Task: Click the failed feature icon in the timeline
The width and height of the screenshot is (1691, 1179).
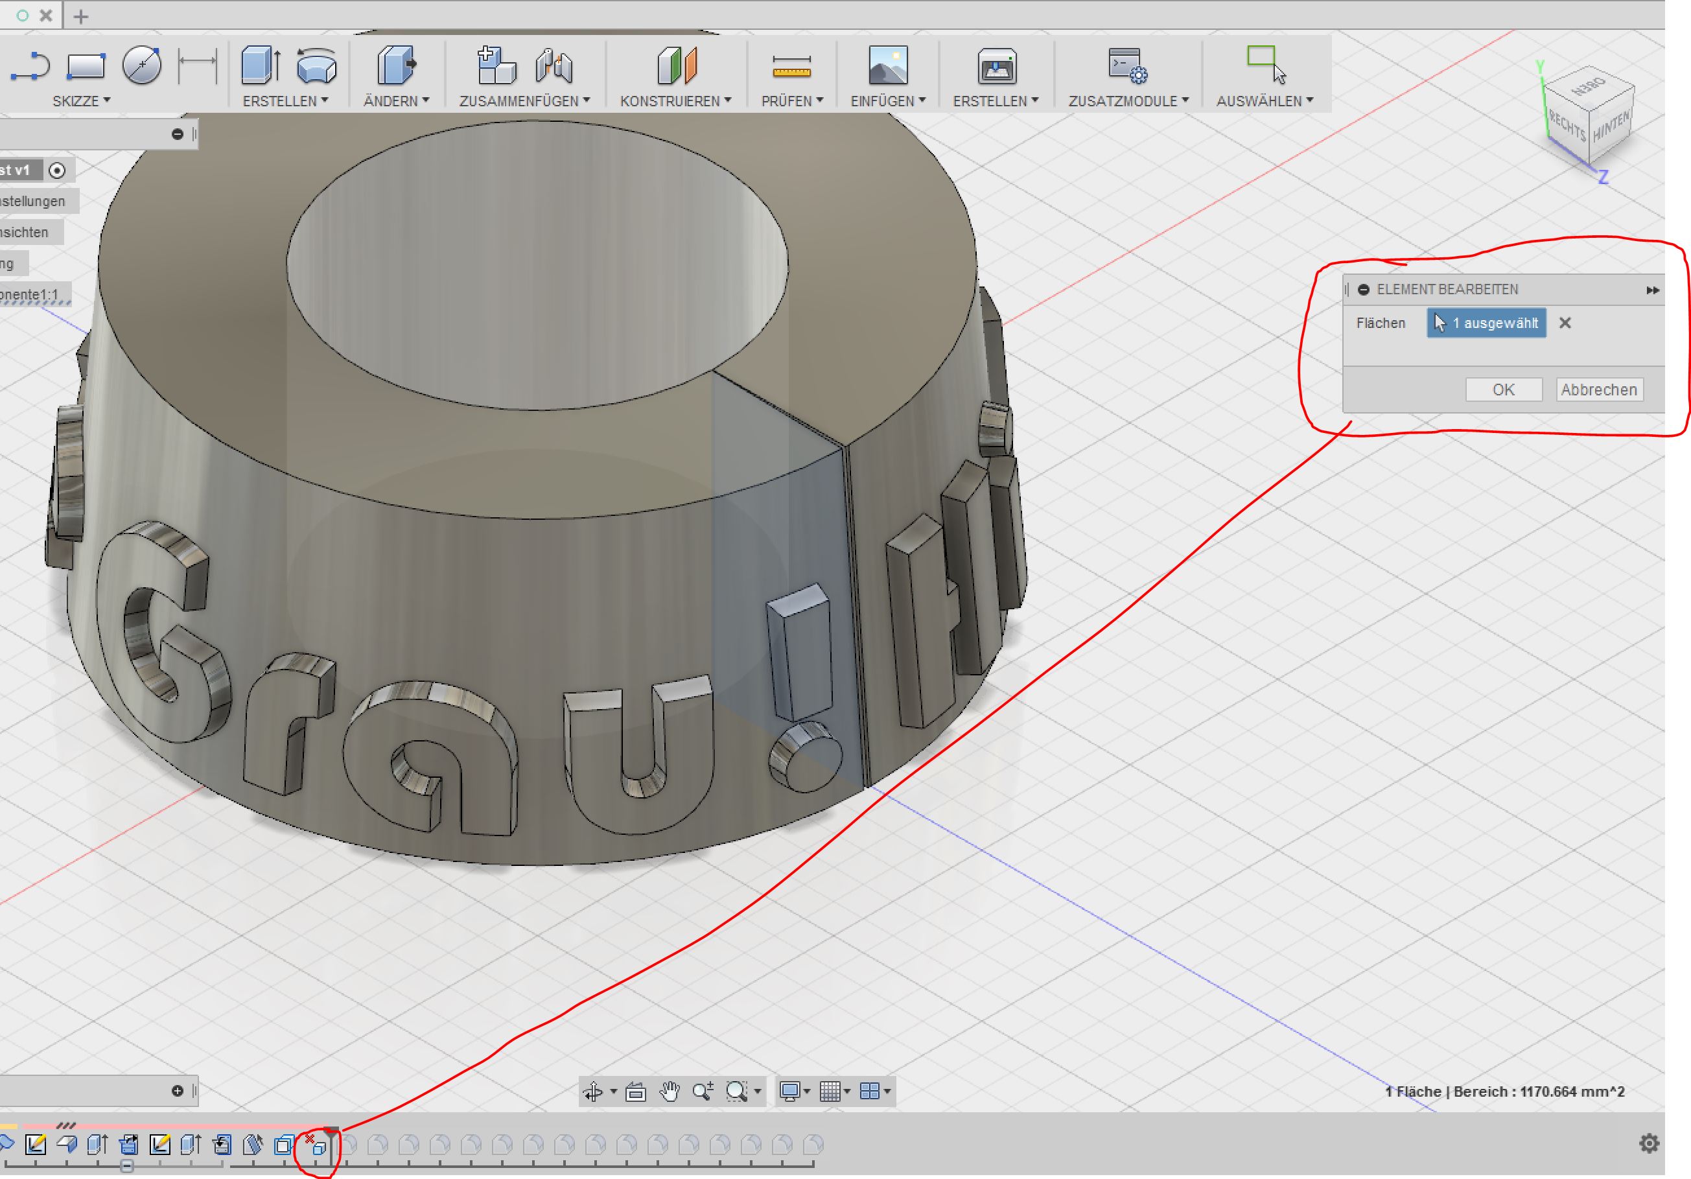Action: 318,1146
